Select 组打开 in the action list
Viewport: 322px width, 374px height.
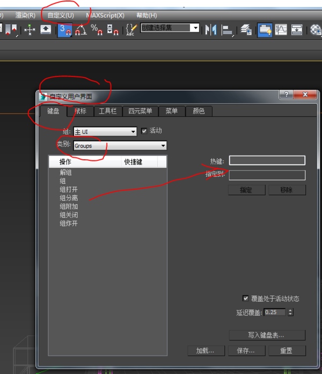coord(69,190)
